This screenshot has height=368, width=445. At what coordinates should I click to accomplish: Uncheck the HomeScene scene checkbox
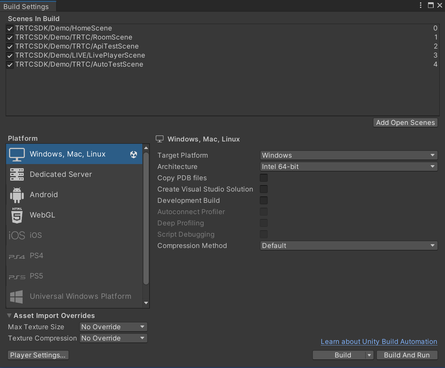(x=10, y=29)
